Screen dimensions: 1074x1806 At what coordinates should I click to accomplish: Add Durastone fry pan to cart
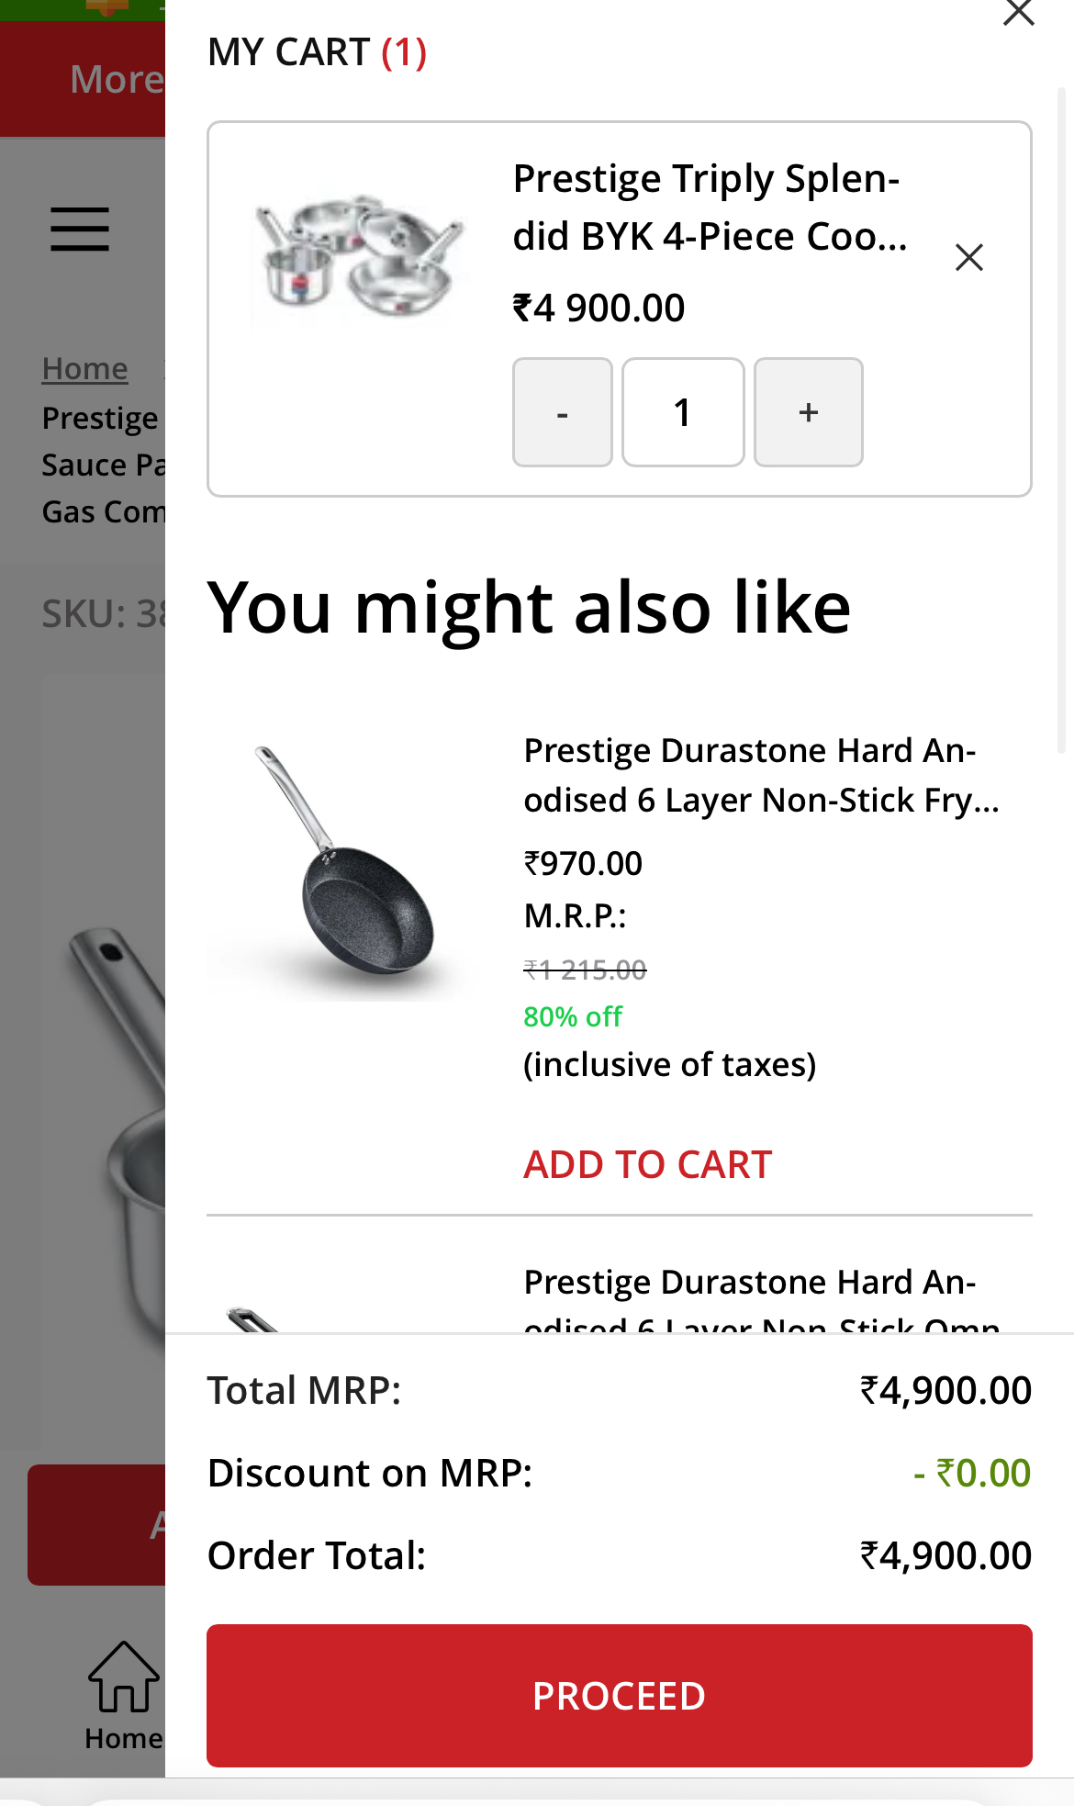coord(647,1164)
